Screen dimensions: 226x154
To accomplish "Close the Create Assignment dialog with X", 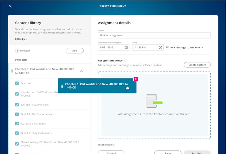I will [x=10, y=6].
